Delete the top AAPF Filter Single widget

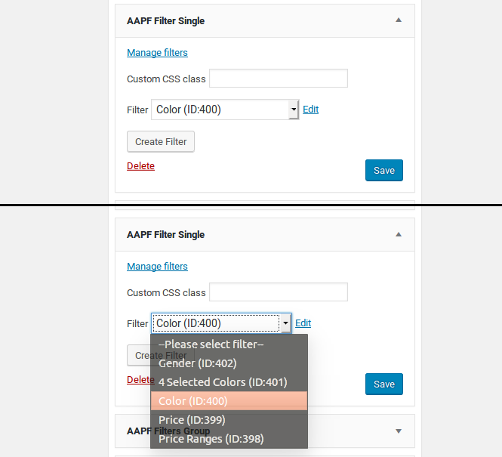[x=140, y=166]
